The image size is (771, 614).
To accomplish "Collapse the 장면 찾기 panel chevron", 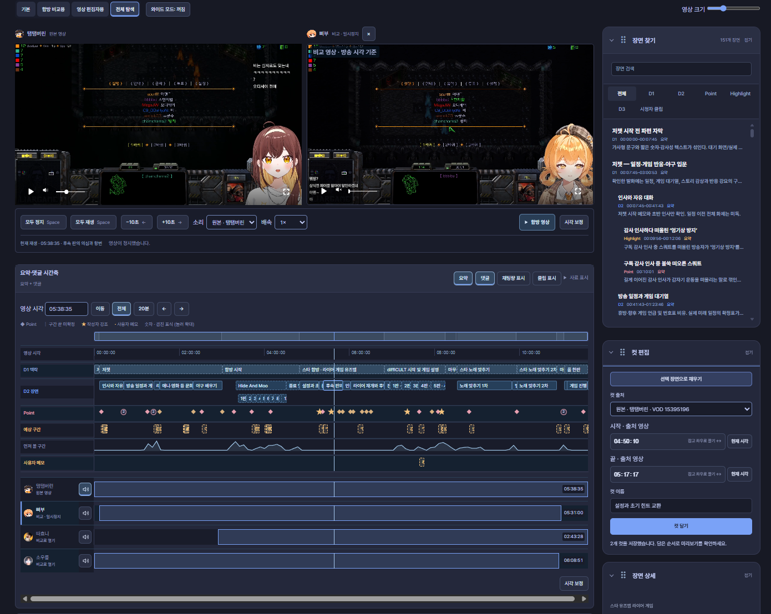I will point(612,40).
